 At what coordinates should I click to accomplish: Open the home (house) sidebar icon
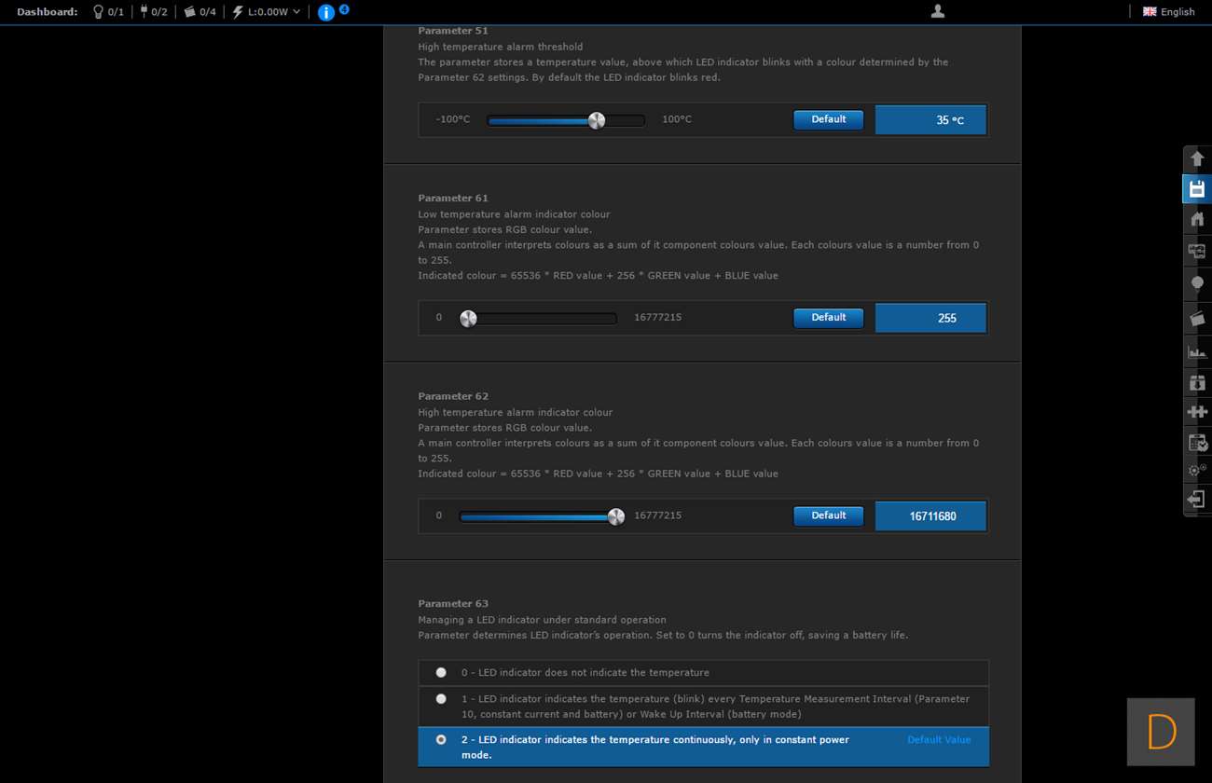tap(1197, 220)
